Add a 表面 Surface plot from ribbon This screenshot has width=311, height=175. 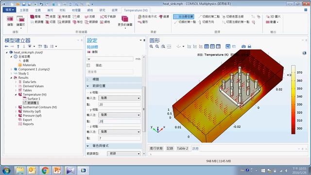click(51, 17)
